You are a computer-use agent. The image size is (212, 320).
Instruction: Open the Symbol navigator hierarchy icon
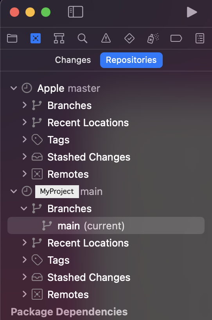coord(59,38)
